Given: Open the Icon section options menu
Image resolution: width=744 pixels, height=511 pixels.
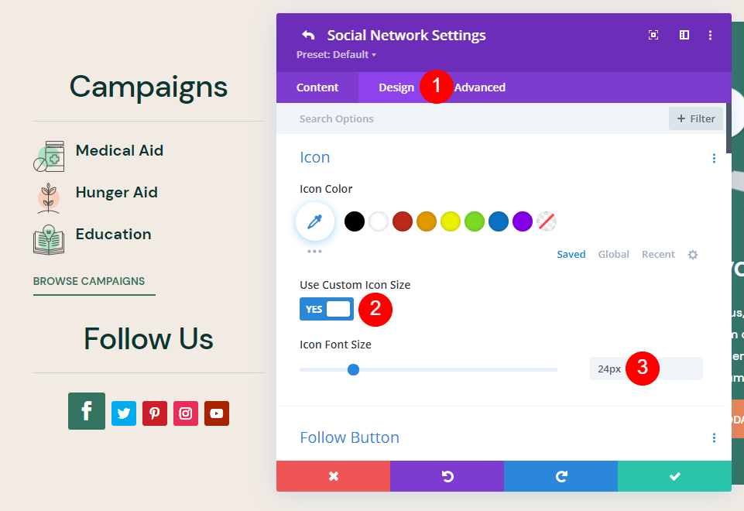Looking at the screenshot, I should 714,159.
